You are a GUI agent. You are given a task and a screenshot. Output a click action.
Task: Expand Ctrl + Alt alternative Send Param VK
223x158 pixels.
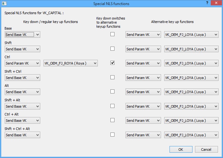coord(143,121)
